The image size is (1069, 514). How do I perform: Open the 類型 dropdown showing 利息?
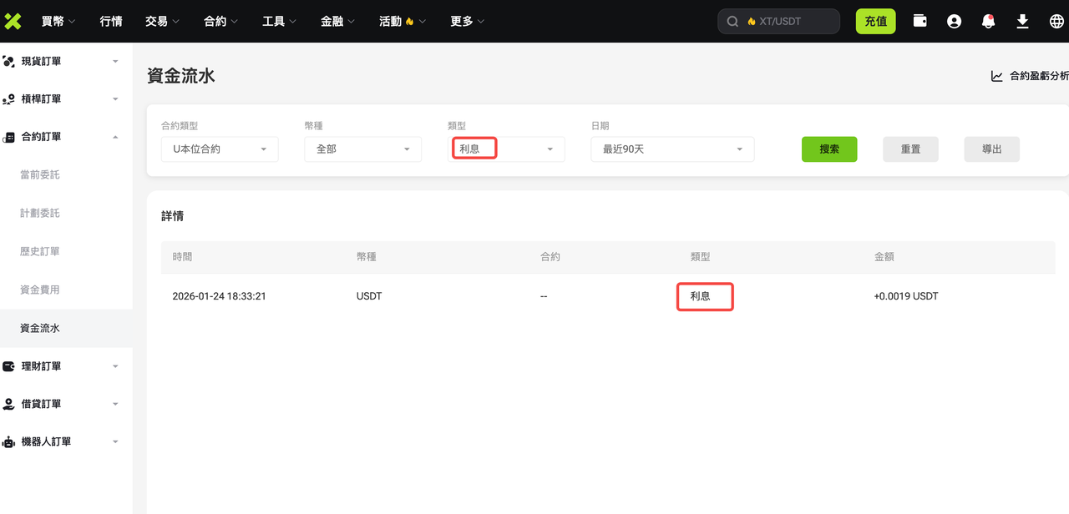pos(506,149)
